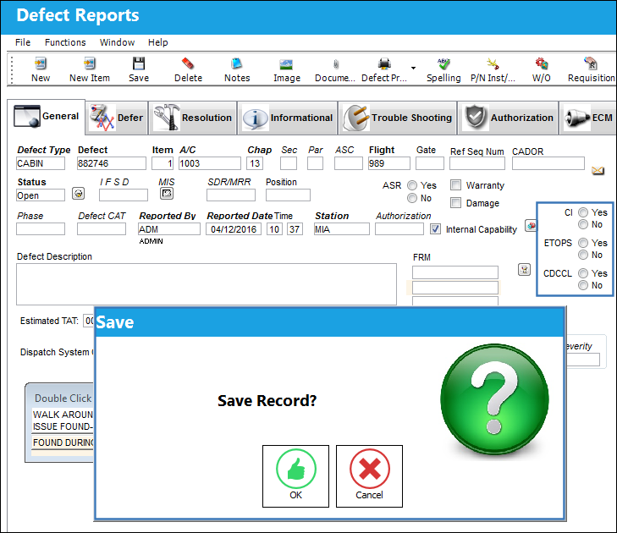Open the W/O toolbar icon
The width and height of the screenshot is (617, 533).
[x=542, y=63]
